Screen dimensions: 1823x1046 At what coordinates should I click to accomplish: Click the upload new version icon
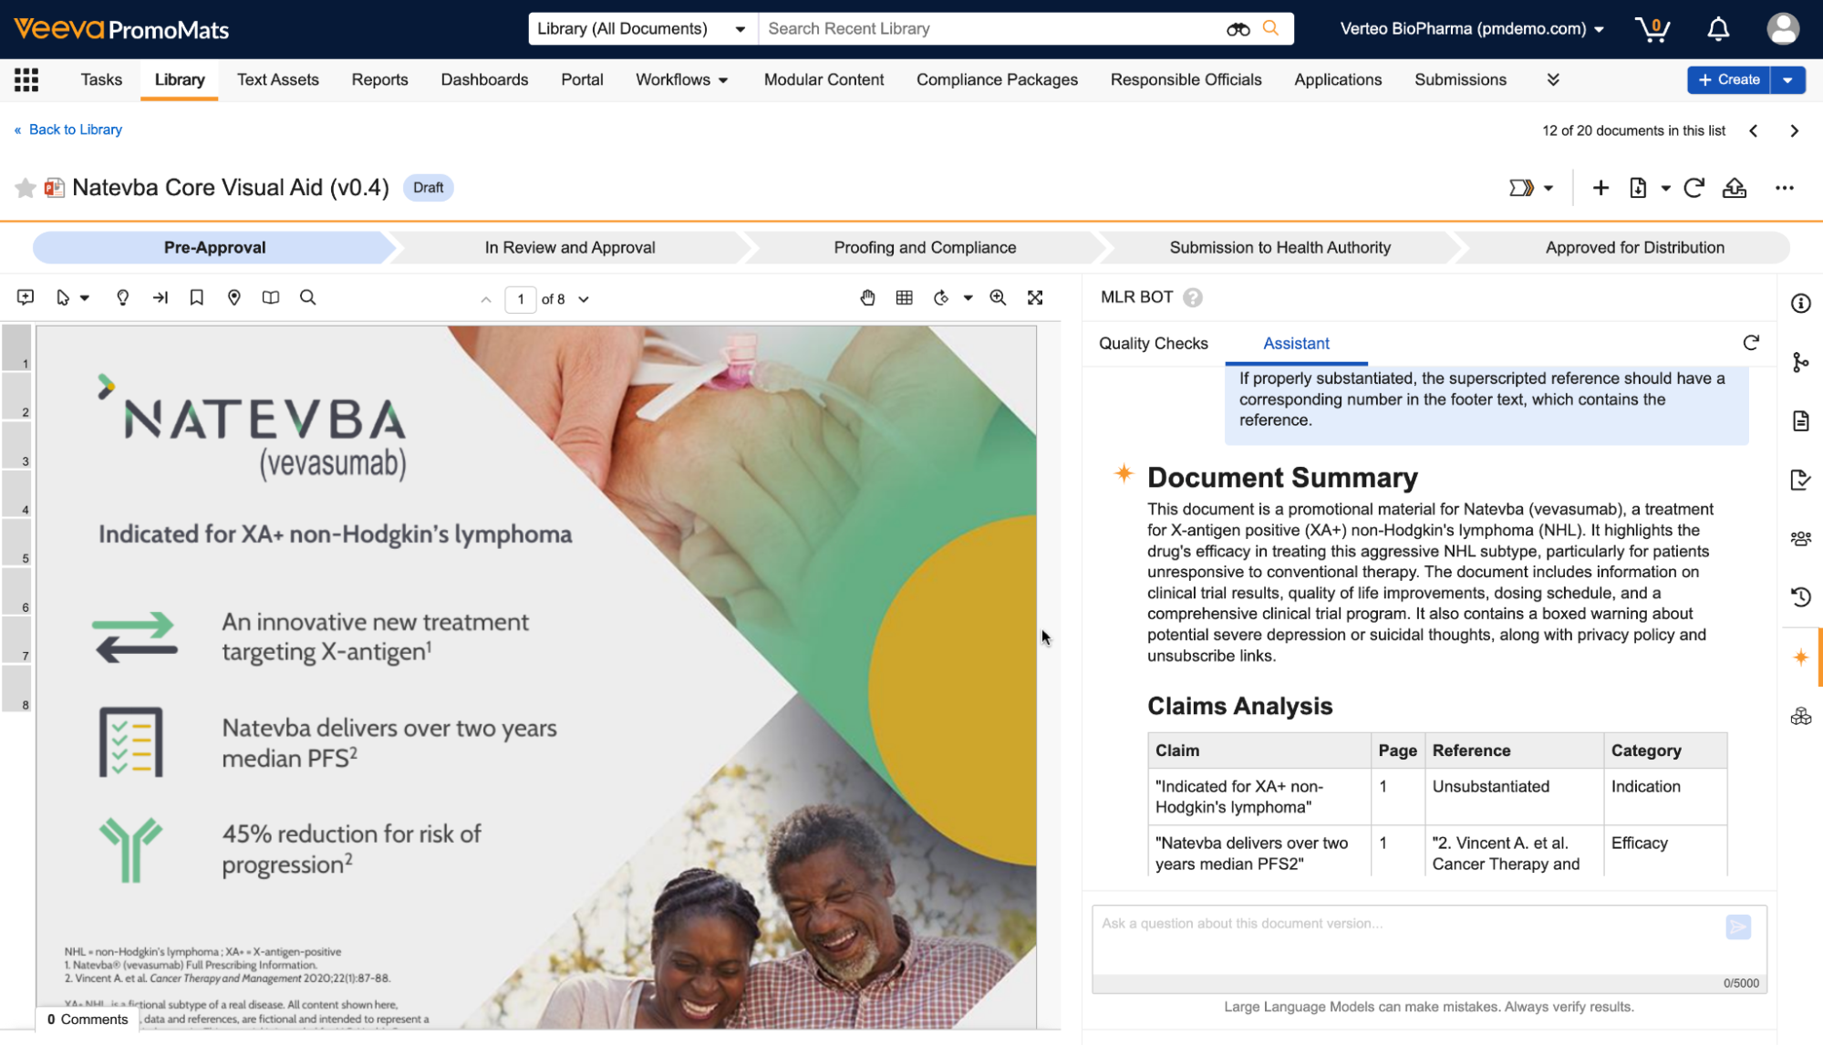pyautogui.click(x=1735, y=188)
